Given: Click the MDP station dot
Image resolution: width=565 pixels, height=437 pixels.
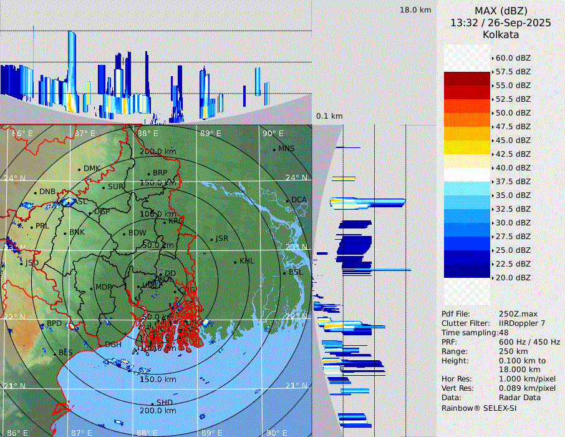Looking at the screenshot, I should [91, 288].
